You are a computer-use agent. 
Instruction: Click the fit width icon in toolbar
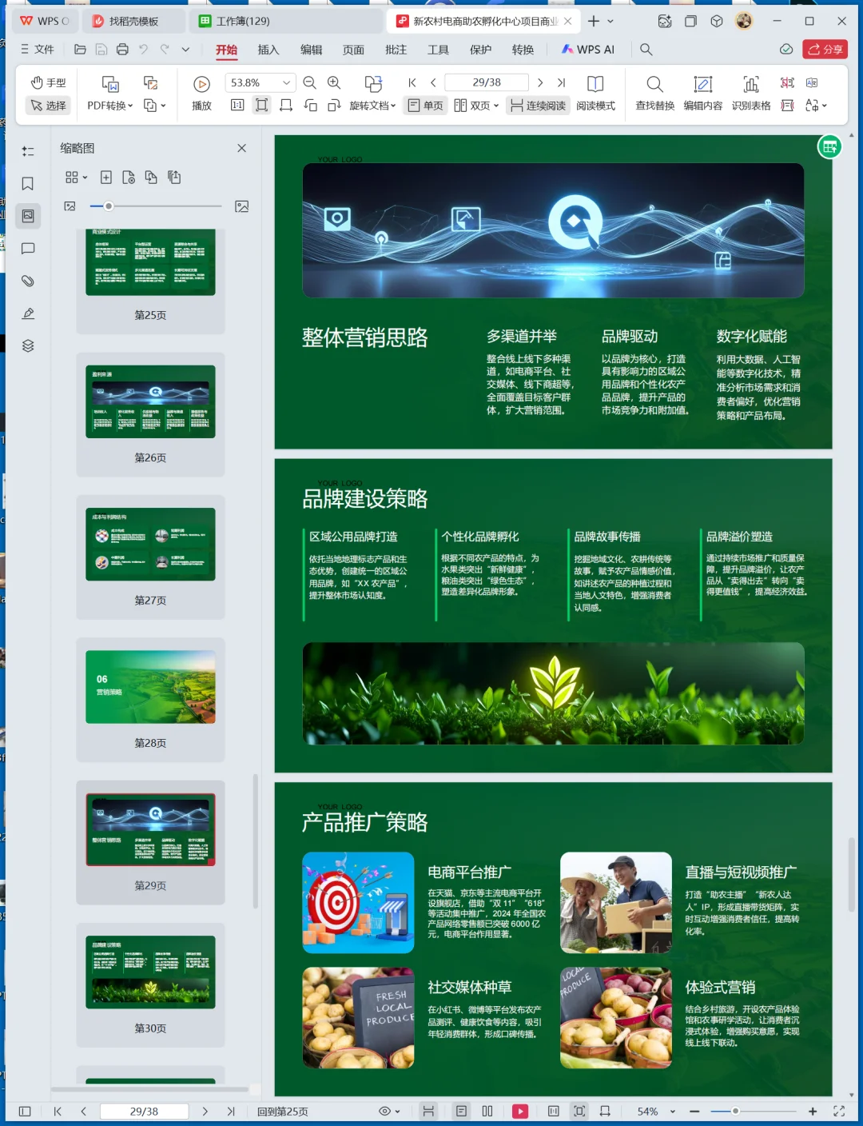coord(286,105)
